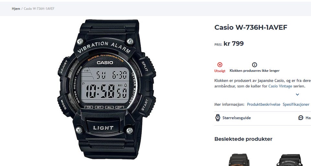
Task: Jump to Produktbeskrivelse section
Action: 263,104
